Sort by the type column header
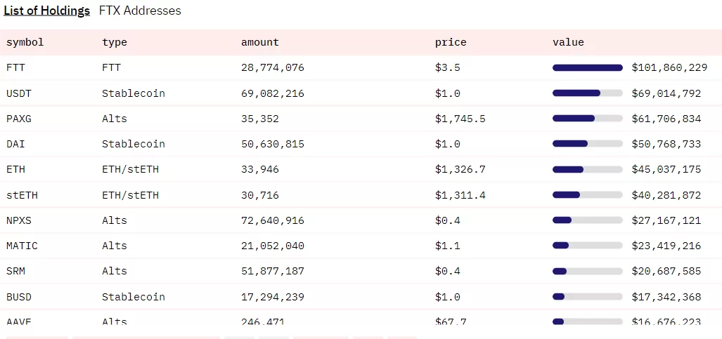Image resolution: width=722 pixels, height=339 pixels. coord(115,42)
